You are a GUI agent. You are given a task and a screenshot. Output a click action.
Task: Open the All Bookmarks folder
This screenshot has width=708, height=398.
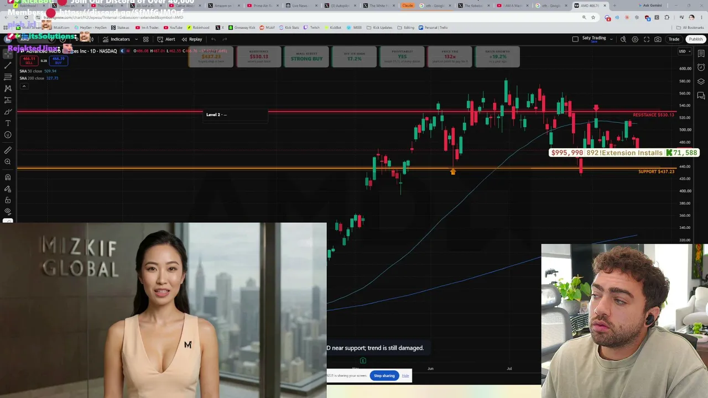click(690, 28)
